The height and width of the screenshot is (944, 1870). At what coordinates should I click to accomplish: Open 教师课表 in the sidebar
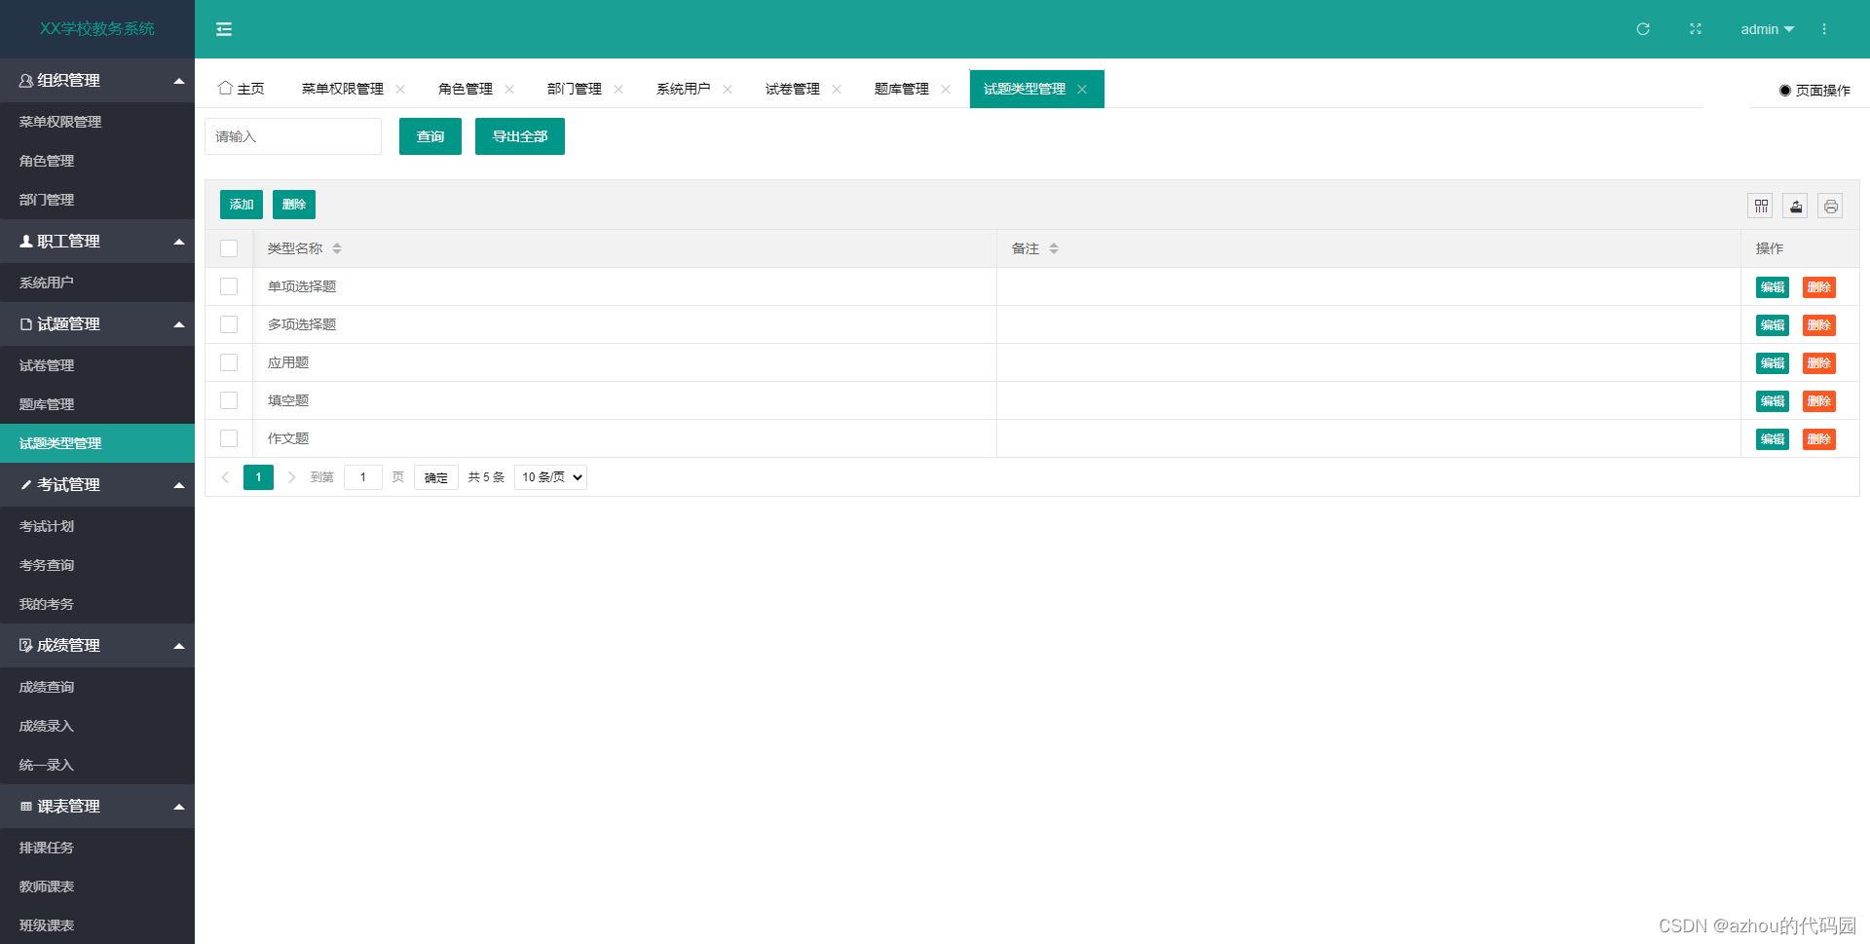click(x=97, y=887)
